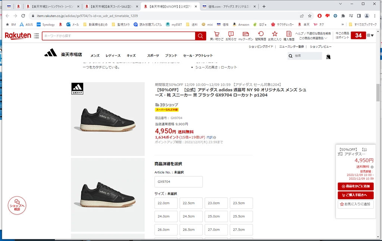The image size is (382, 241).
Task: Select size 23.5cm
Action: pyautogui.click(x=241, y=203)
